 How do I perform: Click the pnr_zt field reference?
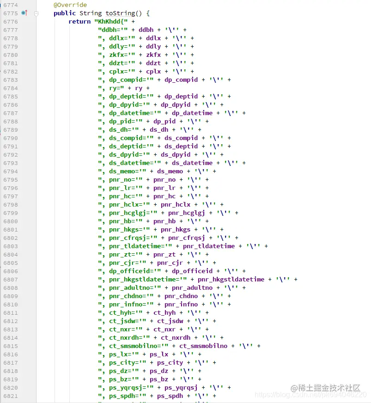pyautogui.click(x=164, y=255)
